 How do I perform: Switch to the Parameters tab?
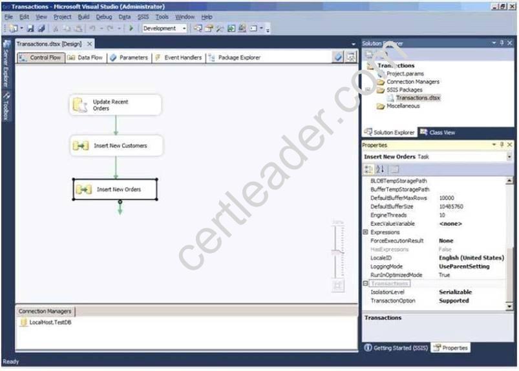tap(129, 57)
